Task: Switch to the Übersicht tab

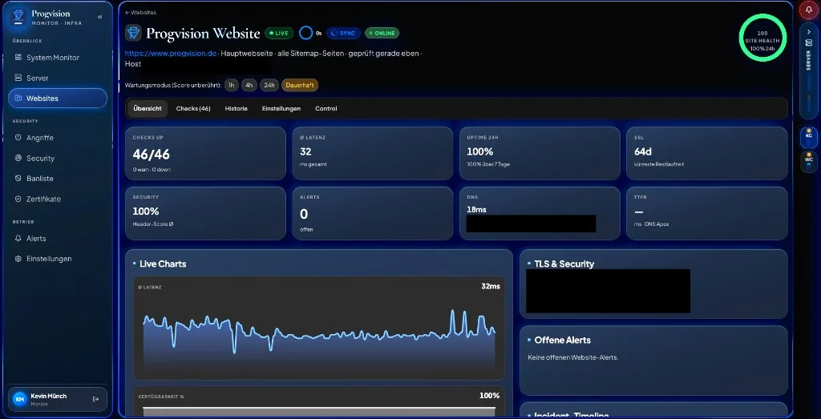Action: [148, 109]
